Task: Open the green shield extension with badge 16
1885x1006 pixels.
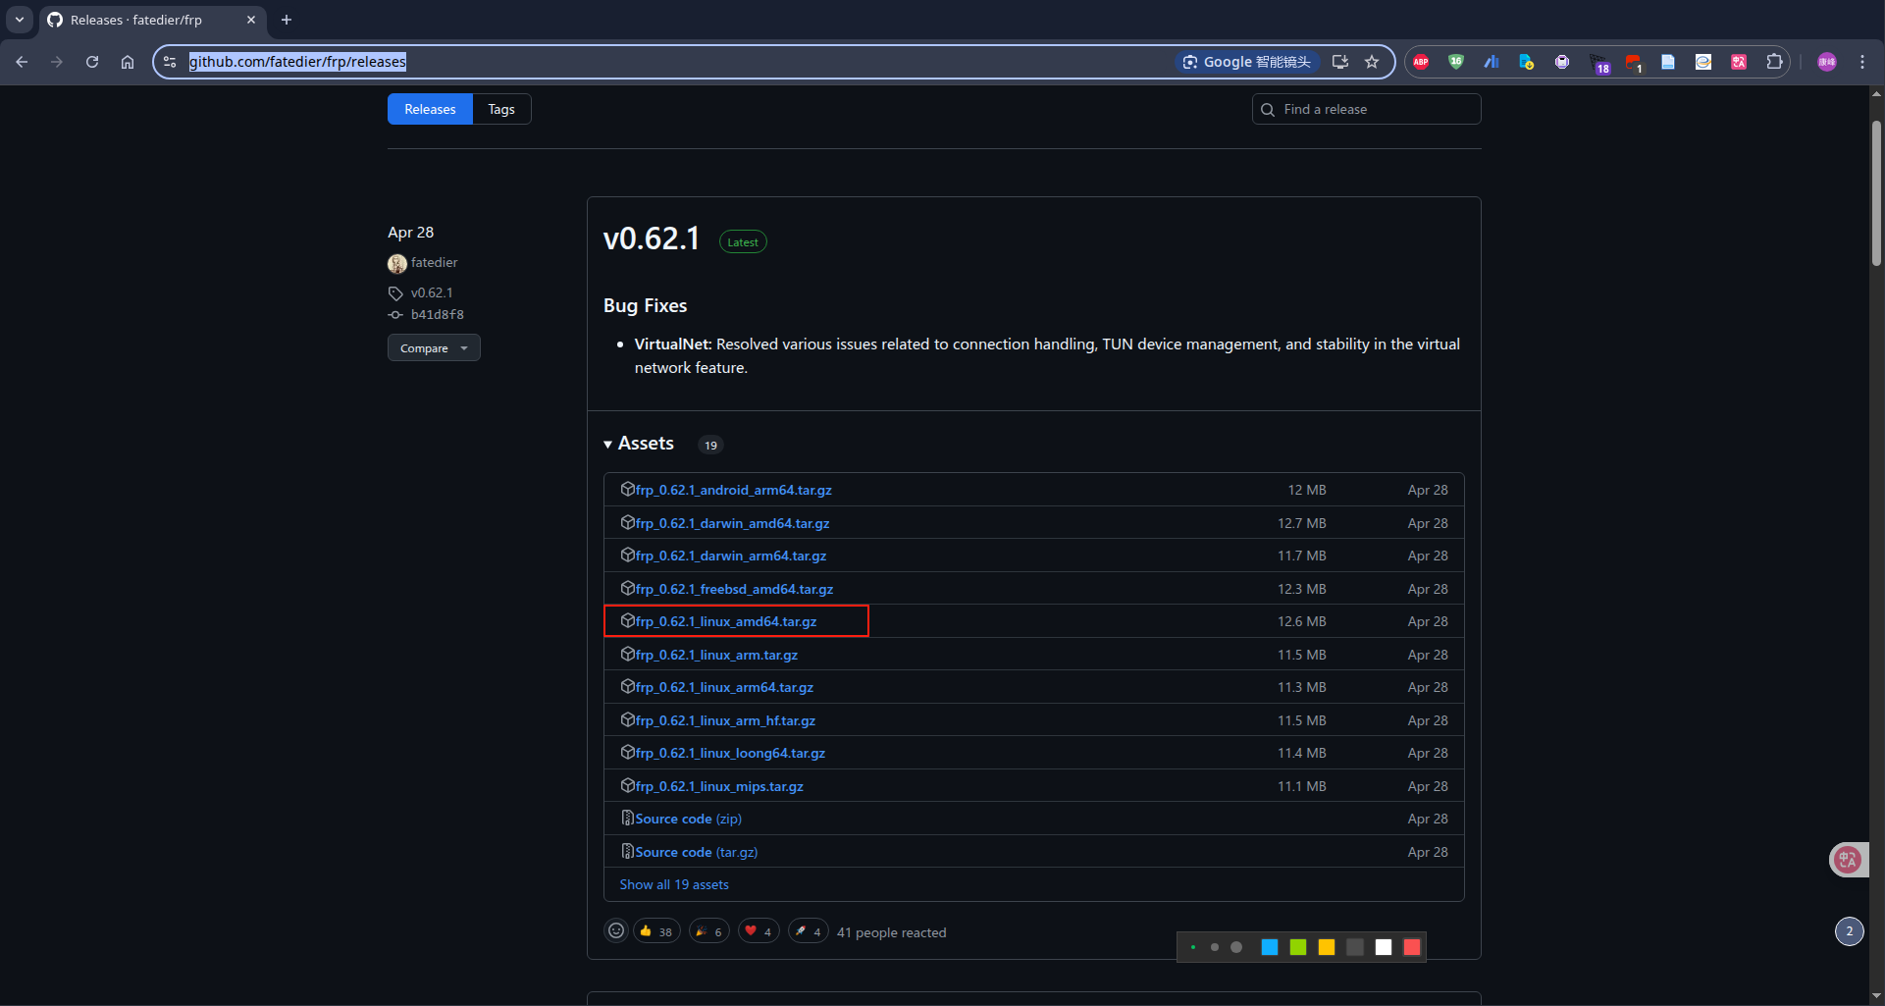Action: (x=1455, y=62)
